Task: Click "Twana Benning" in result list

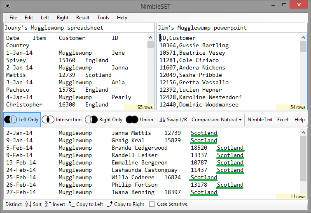Action: (x=133, y=192)
